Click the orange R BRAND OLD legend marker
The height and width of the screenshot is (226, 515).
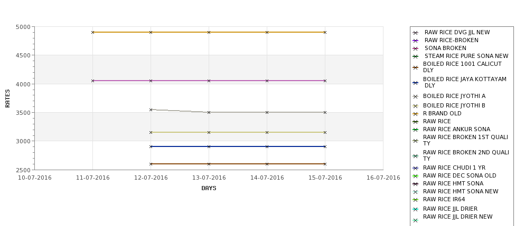(416, 114)
